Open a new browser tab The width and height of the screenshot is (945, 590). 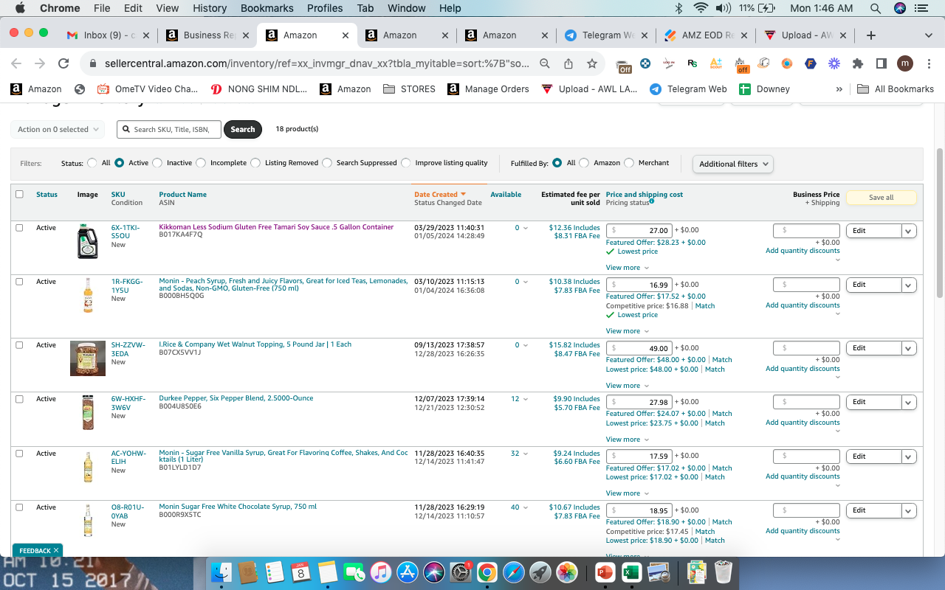[871, 35]
